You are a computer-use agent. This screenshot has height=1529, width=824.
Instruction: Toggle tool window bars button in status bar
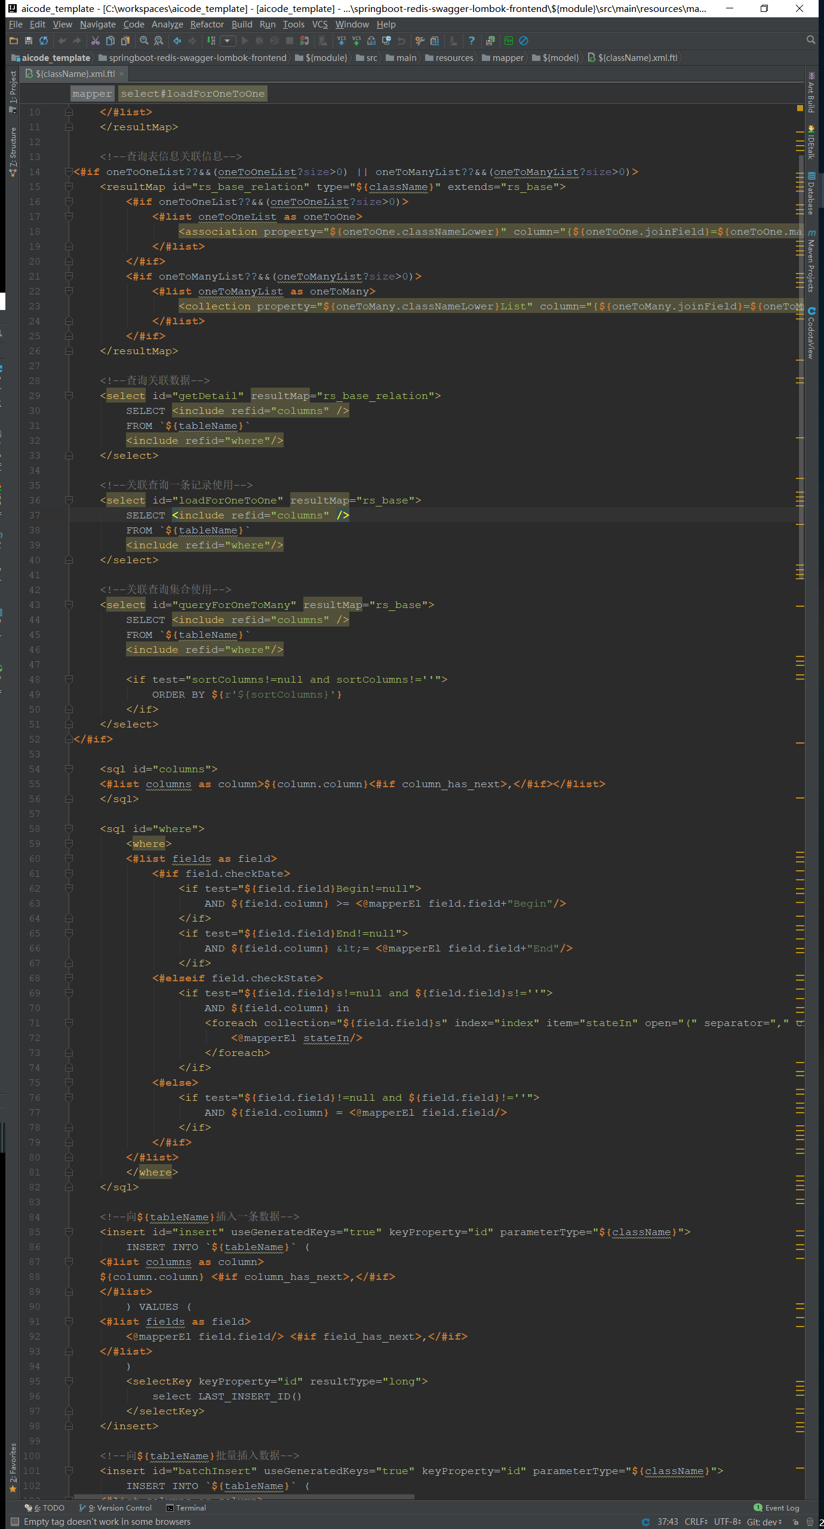(x=15, y=1521)
